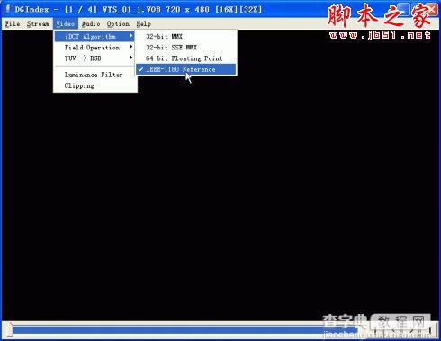Viewport: 441px width, 341px height.
Task: Expand the Field Operation submenu
Action: tap(94, 48)
